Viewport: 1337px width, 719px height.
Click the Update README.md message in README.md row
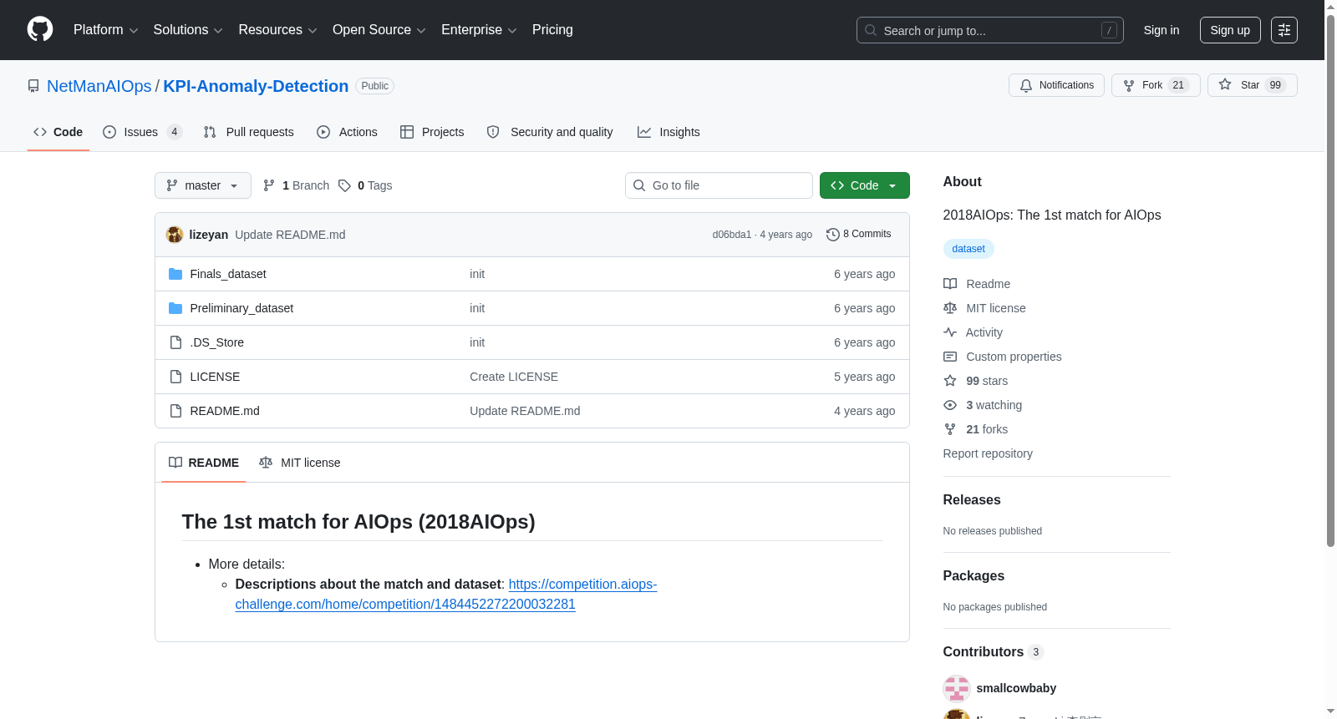click(525, 411)
